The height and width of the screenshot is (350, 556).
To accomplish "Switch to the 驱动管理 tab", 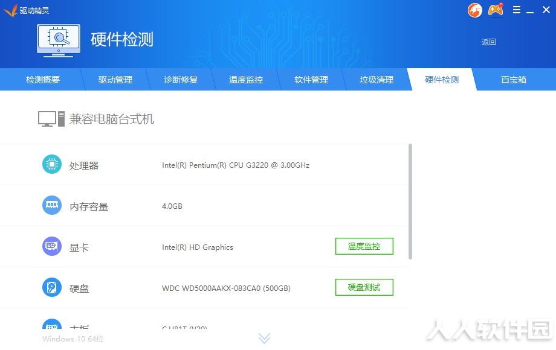I will [x=115, y=80].
